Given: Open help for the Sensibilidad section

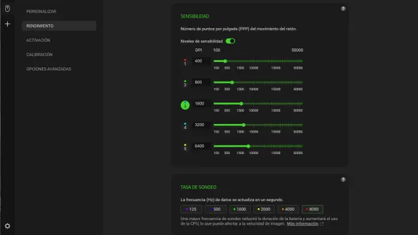Looking at the screenshot, I should 343,8.
